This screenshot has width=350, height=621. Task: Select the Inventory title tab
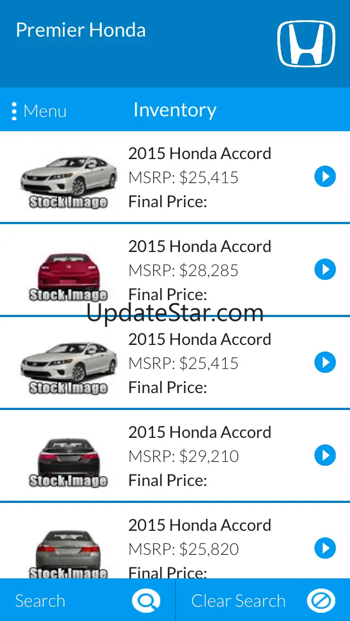click(175, 110)
